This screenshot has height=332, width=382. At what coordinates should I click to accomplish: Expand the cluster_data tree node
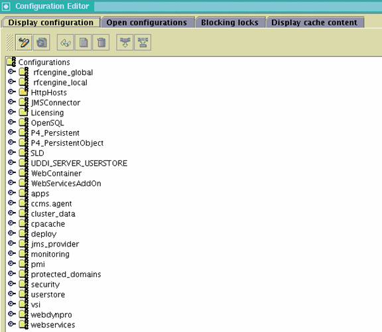11,213
